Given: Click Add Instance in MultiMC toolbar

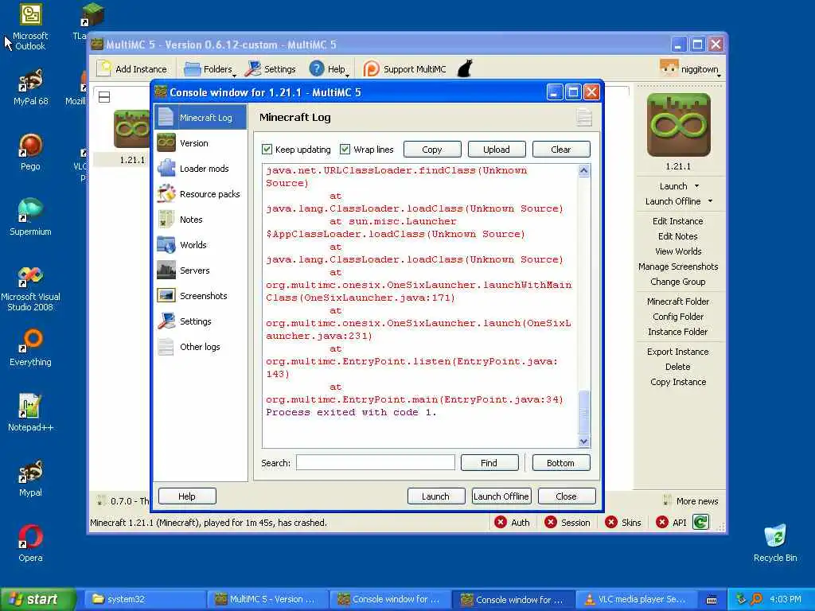Looking at the screenshot, I should (133, 69).
